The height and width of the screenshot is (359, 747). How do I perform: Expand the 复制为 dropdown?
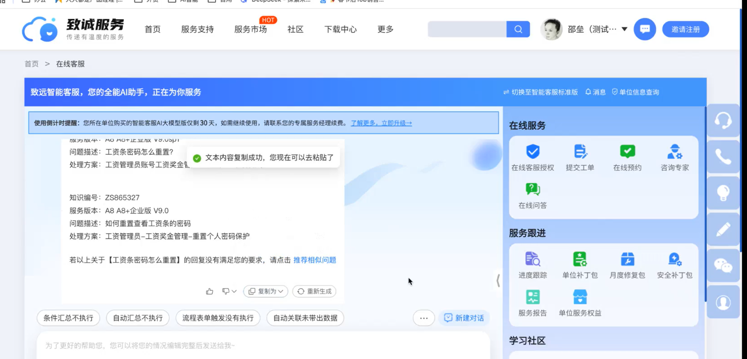[x=266, y=291]
